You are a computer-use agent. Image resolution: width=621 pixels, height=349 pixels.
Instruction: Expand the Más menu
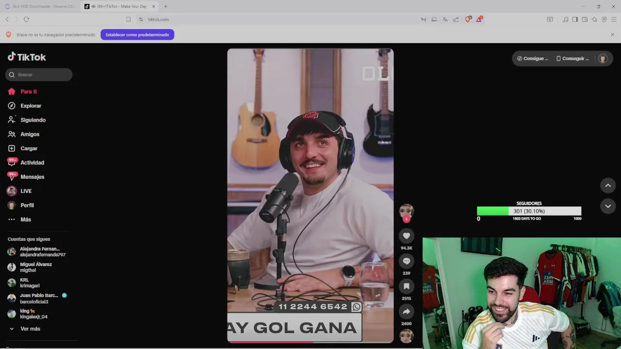[19, 220]
